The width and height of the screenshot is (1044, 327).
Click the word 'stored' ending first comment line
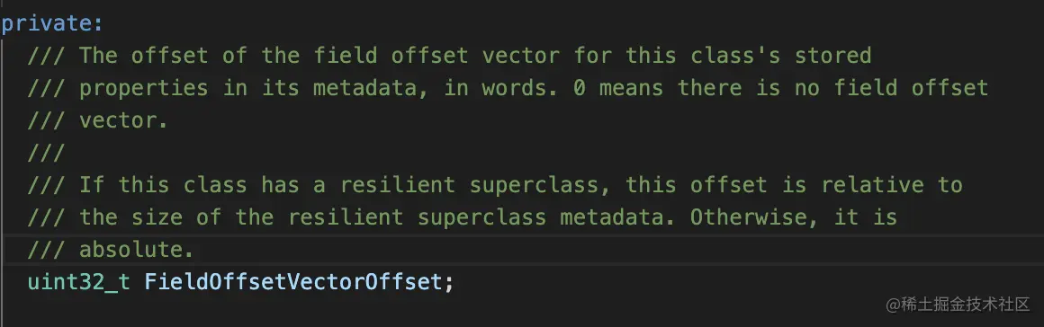tap(832, 56)
